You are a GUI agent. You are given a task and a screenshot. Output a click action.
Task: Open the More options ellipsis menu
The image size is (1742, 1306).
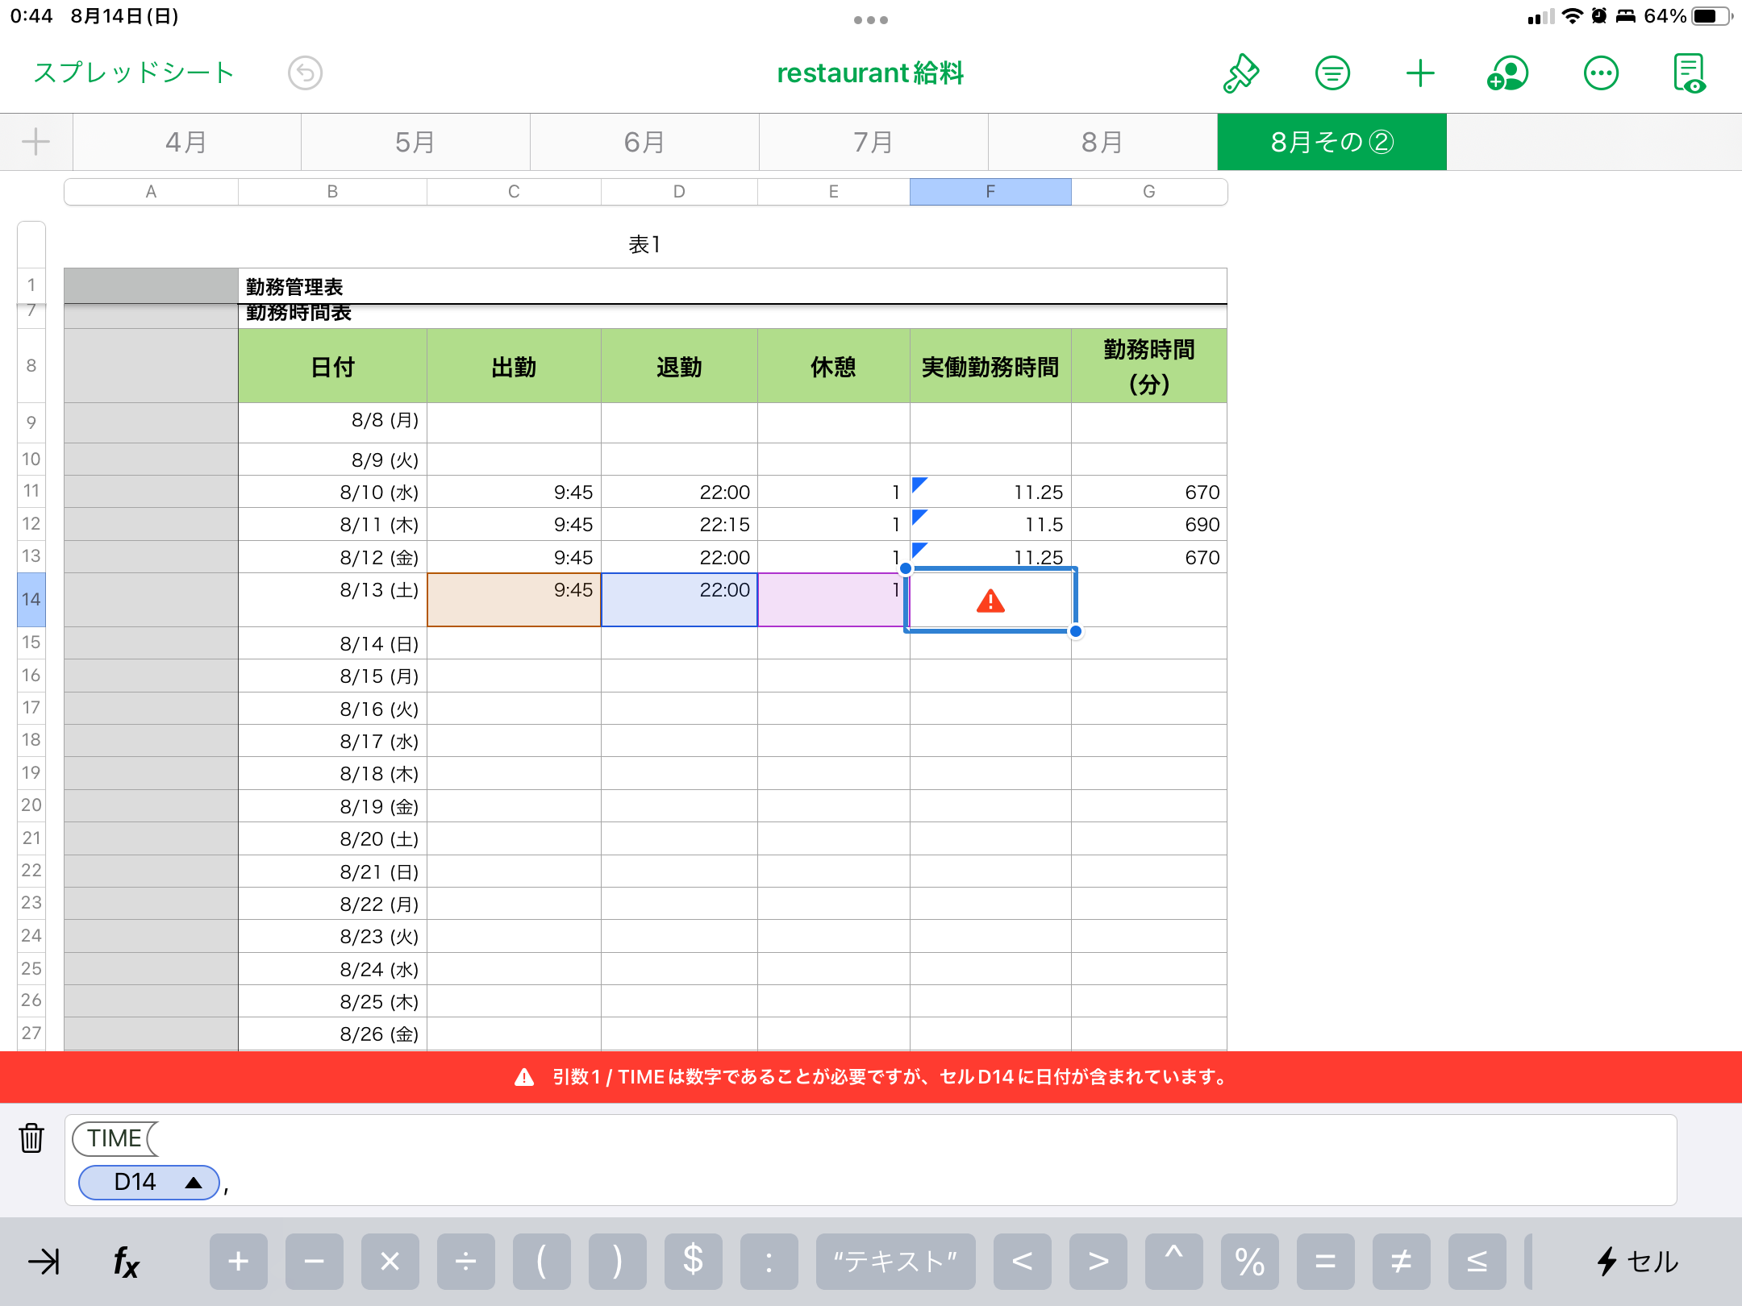(x=1600, y=73)
